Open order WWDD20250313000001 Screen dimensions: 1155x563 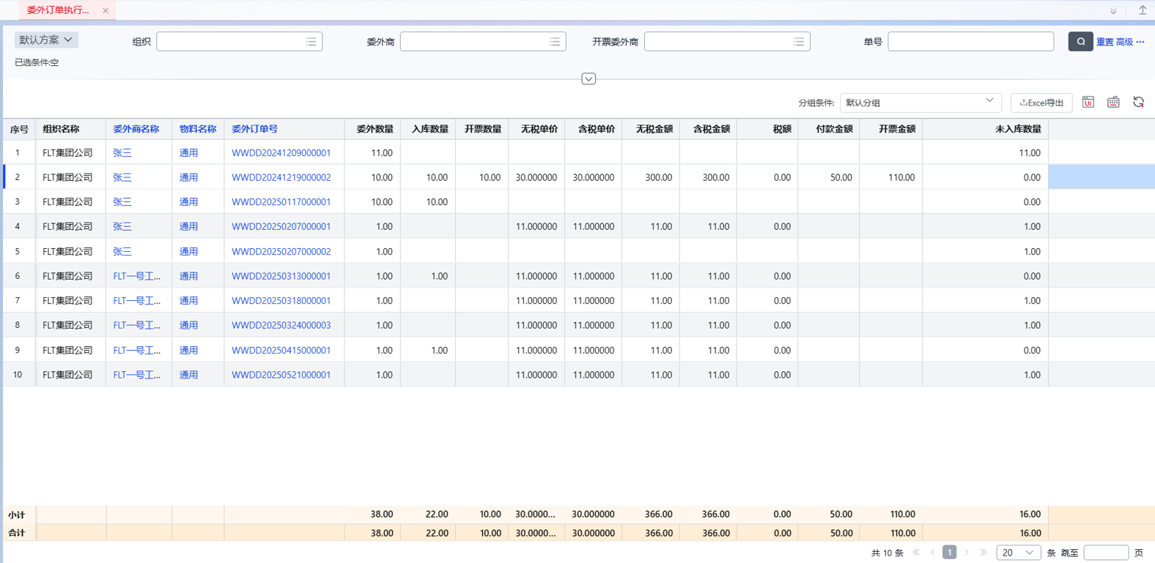click(x=281, y=276)
